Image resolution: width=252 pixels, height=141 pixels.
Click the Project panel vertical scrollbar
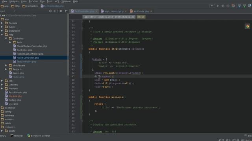click(x=68, y=45)
